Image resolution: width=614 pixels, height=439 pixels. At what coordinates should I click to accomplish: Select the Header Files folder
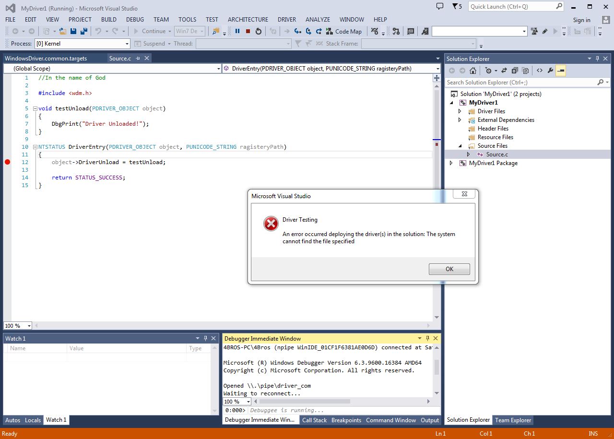493,129
